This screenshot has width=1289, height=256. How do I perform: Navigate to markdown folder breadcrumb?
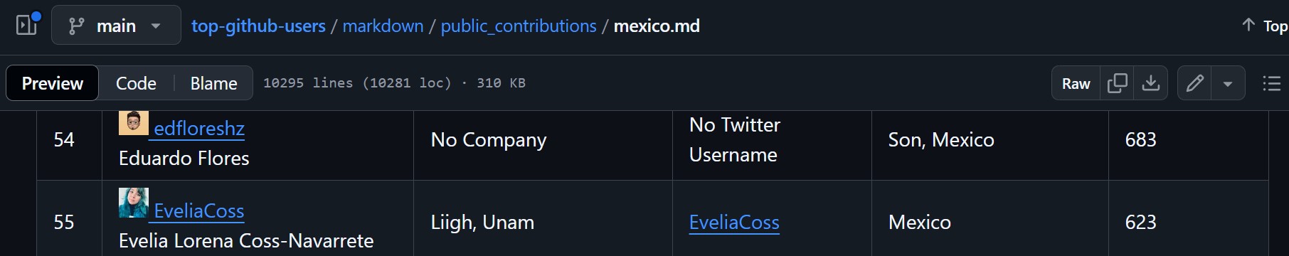[383, 26]
